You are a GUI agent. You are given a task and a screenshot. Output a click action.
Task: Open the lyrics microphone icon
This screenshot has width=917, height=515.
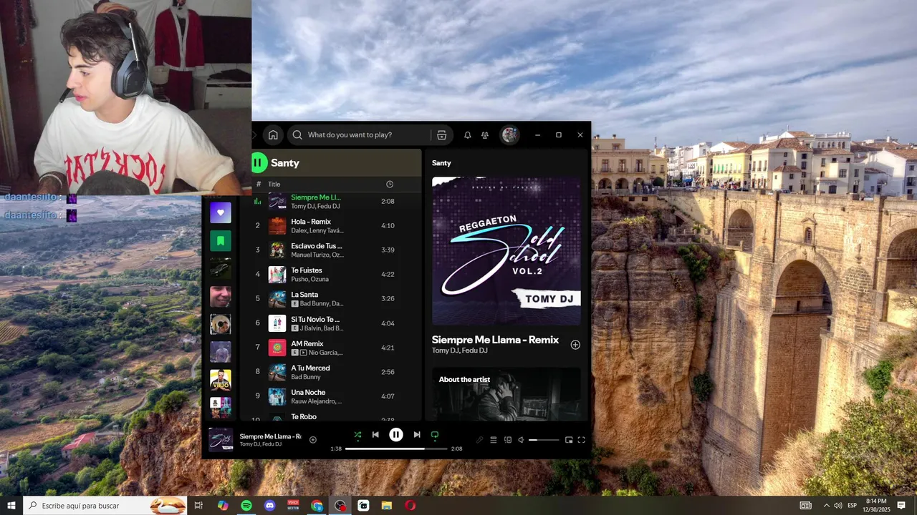[x=480, y=440]
